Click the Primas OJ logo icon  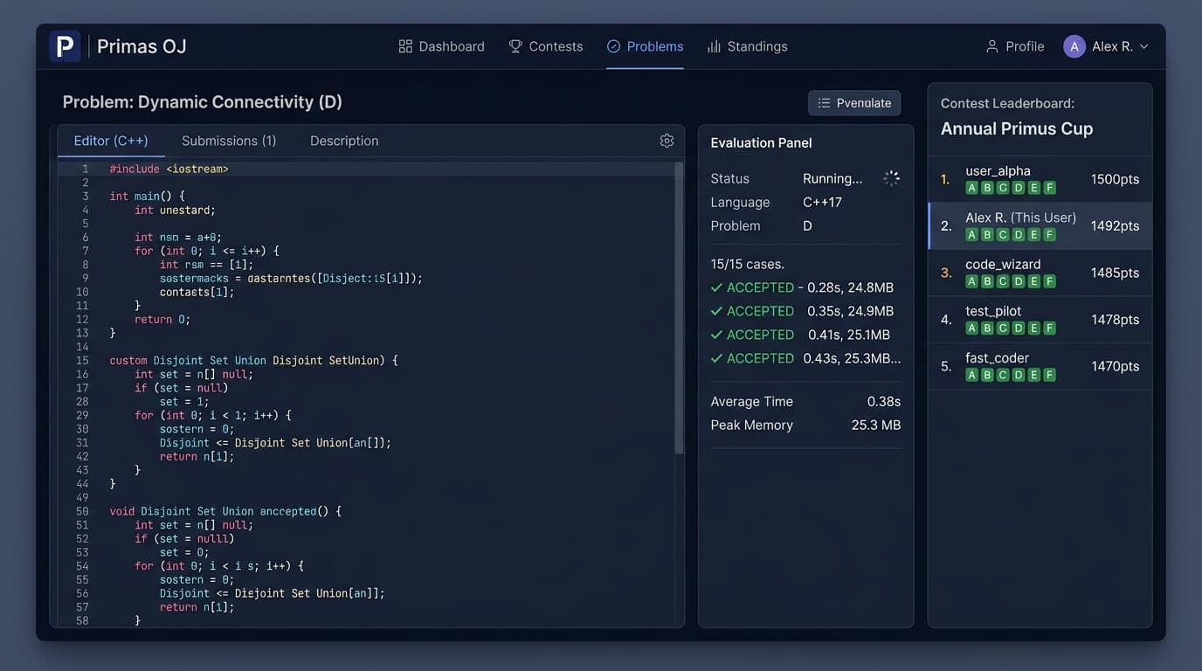(x=66, y=46)
